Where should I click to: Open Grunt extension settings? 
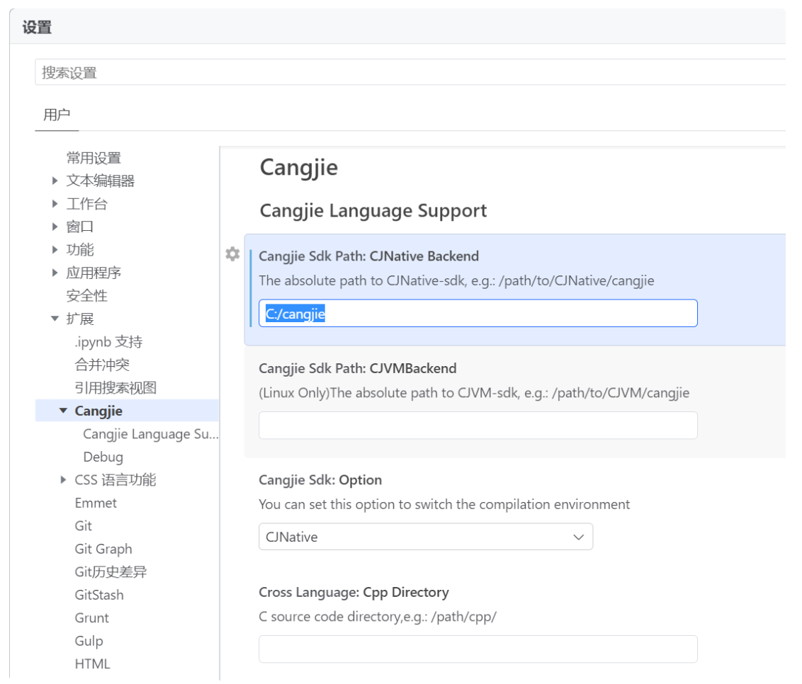[x=92, y=618]
